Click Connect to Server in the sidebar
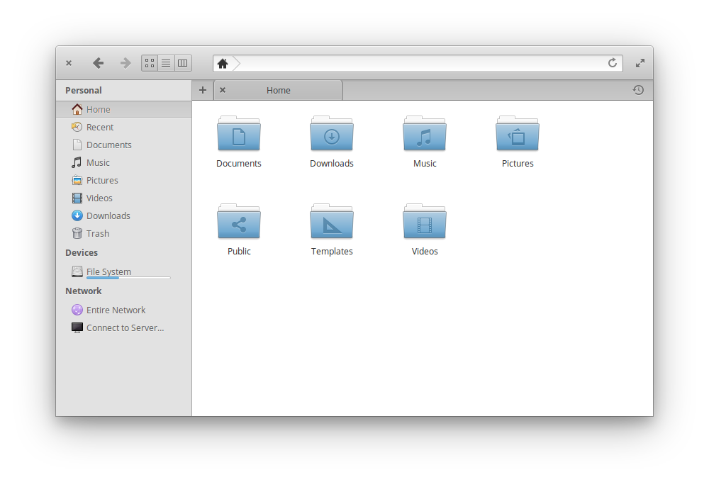 (x=125, y=327)
